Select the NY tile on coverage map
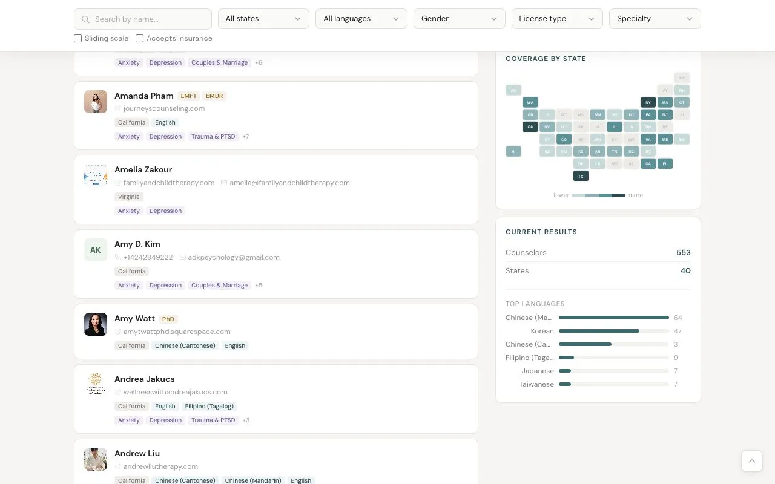775x484 pixels. click(x=648, y=103)
